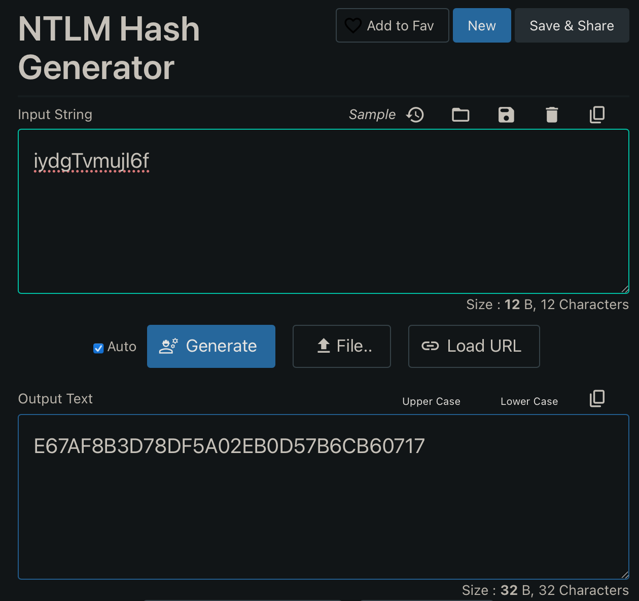Convert output to Lower Case
This screenshot has height=601, width=639.
[x=529, y=401]
